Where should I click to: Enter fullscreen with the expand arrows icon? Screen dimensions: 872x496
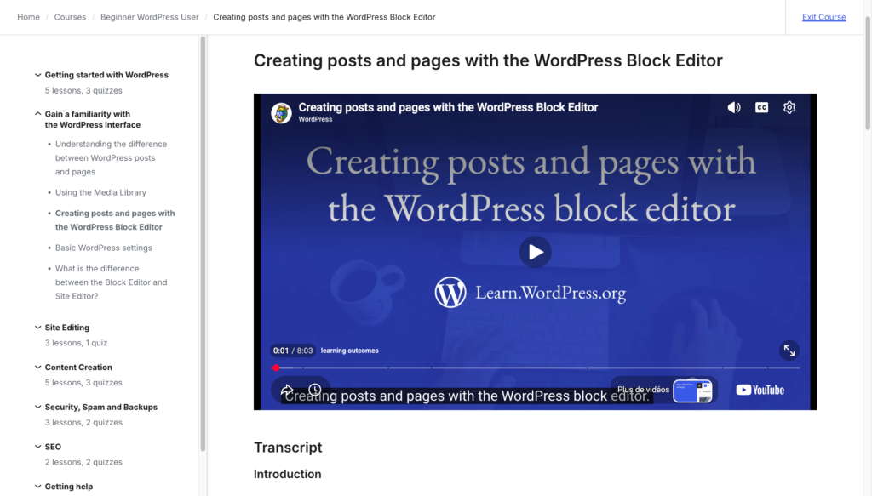coord(789,351)
